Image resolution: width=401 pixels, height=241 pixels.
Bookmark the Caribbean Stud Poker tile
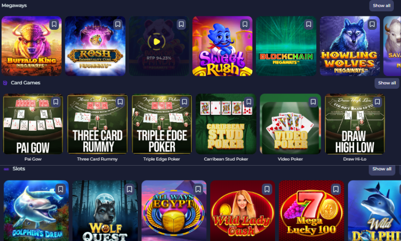249,102
